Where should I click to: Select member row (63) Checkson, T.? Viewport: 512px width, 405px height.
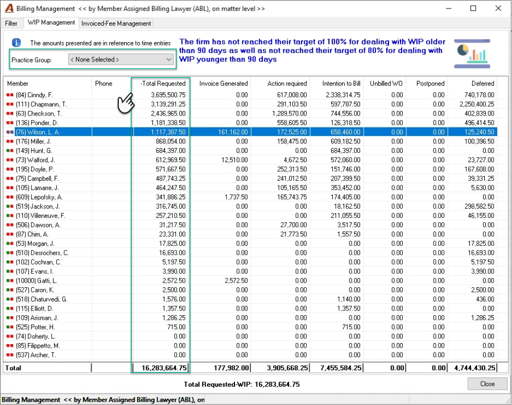[x=251, y=114]
